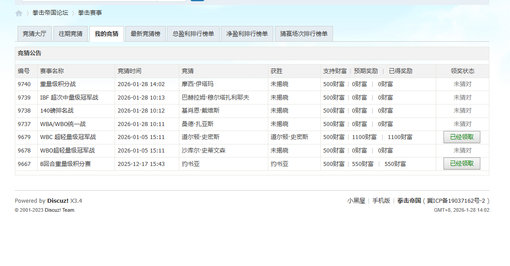Image resolution: width=510 pixels, height=266 pixels.
Task: Click the home icon in the breadcrumb
Action: click(18, 13)
